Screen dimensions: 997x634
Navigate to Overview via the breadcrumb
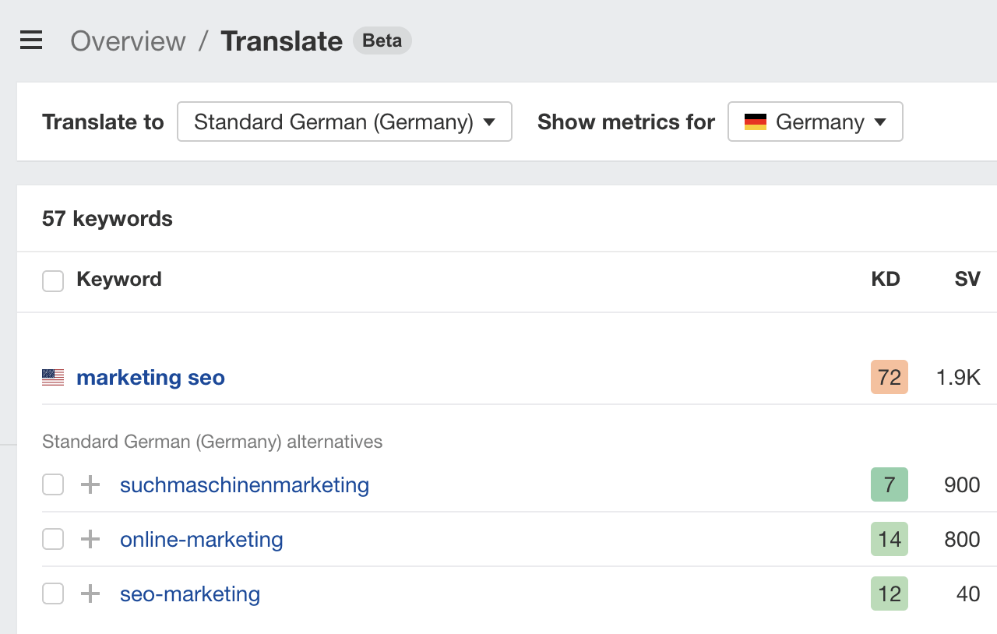coord(127,41)
